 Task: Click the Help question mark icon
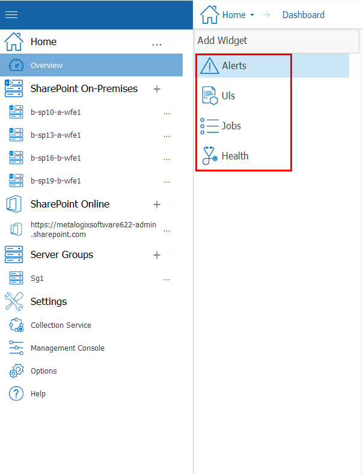click(x=16, y=394)
